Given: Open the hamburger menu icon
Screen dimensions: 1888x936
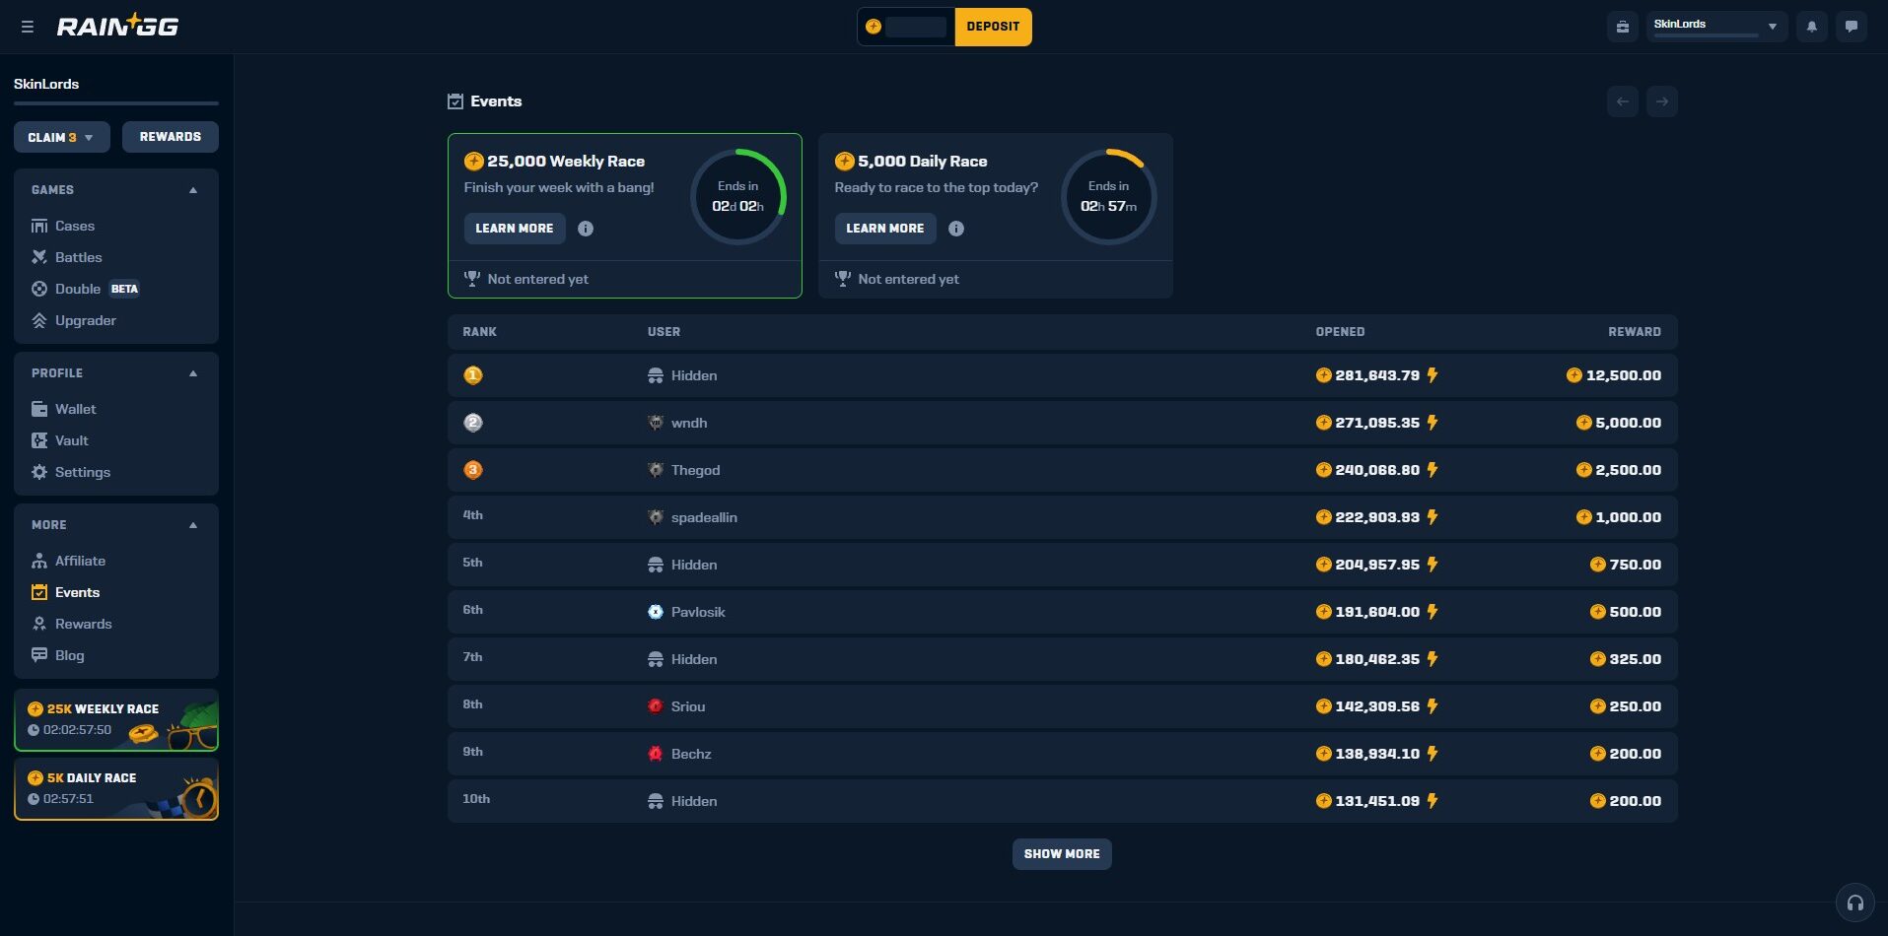Looking at the screenshot, I should click(28, 27).
